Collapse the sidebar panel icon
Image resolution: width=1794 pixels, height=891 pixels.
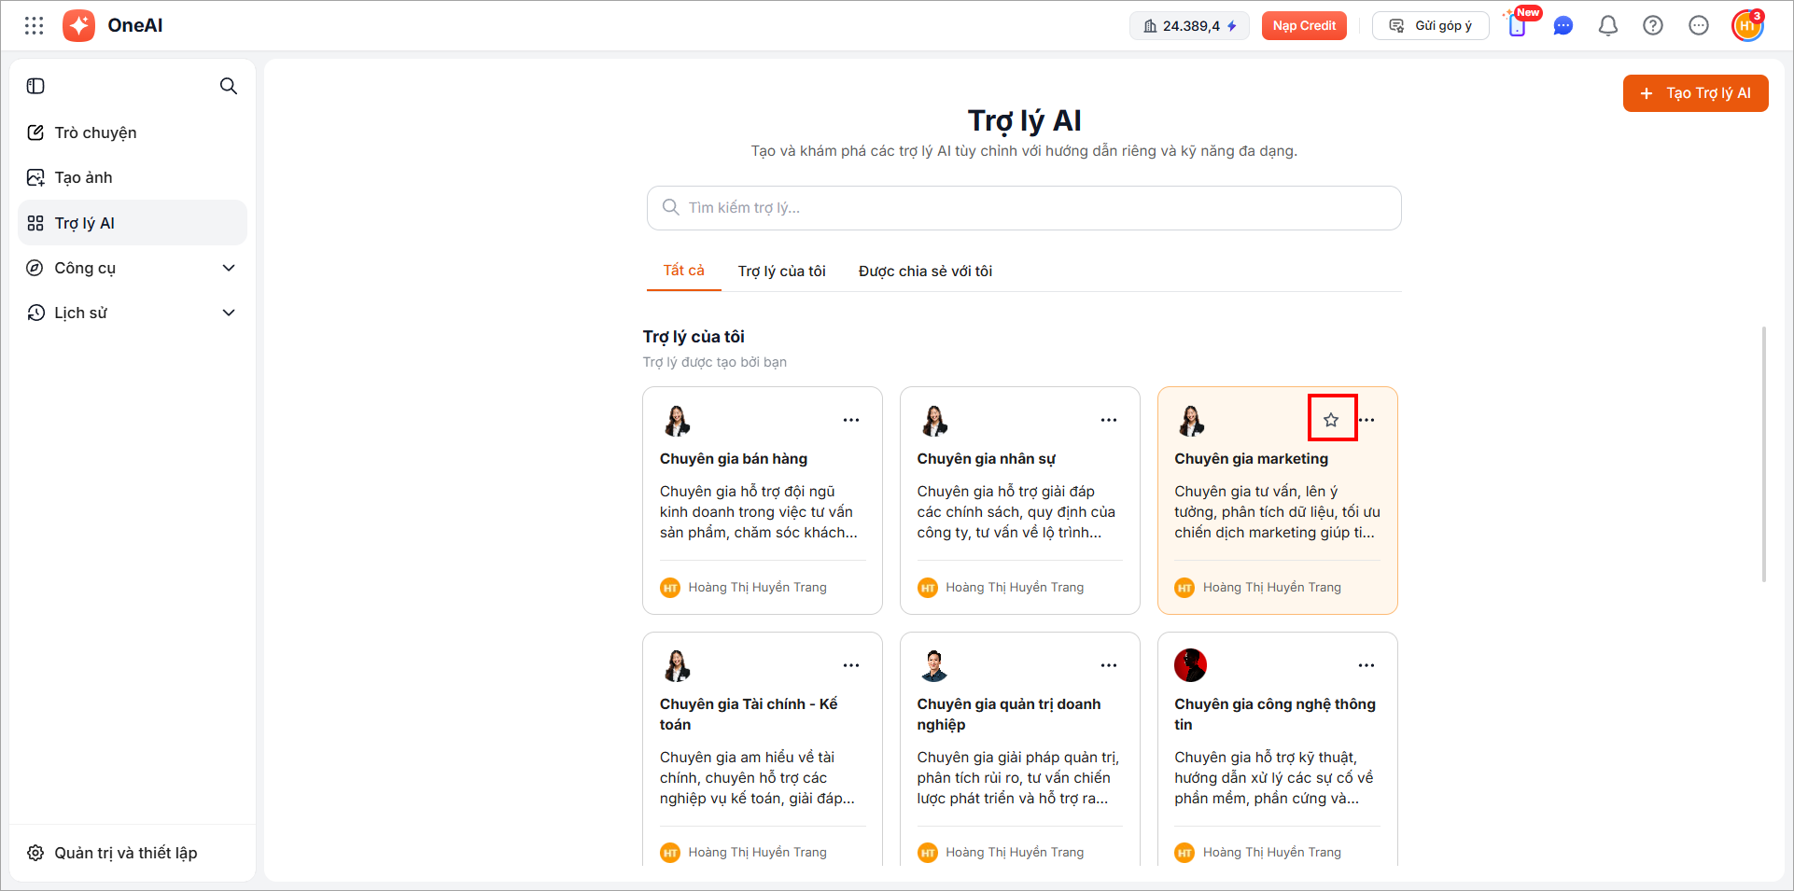(x=35, y=86)
